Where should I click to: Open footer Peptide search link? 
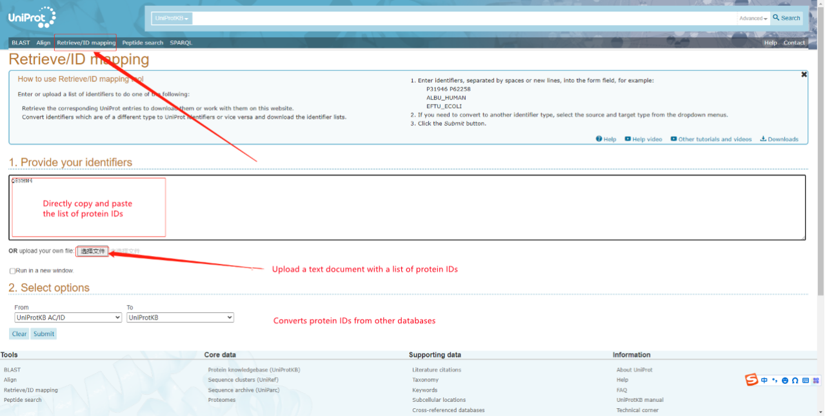(x=23, y=400)
